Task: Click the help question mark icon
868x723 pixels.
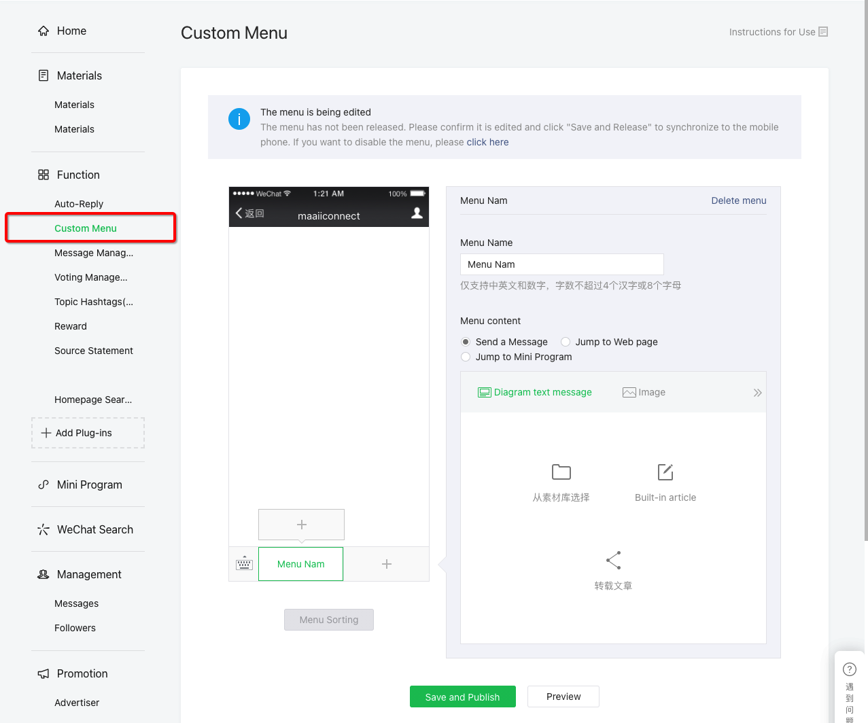Action: click(x=850, y=669)
